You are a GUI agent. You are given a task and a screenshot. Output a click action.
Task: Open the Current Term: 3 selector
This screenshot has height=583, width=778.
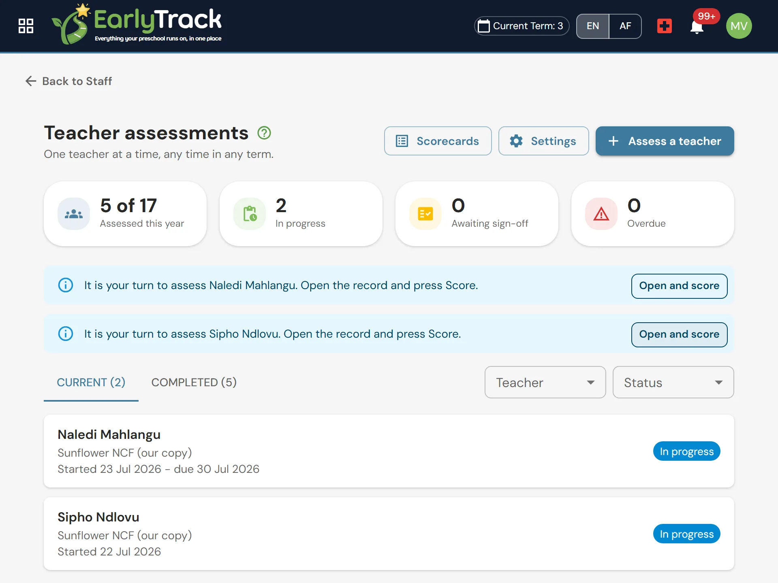(522, 26)
